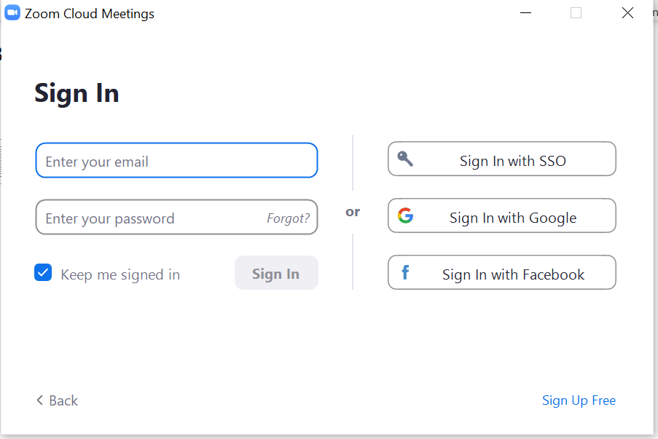Go back using the Back link
This screenshot has width=658, height=439.
(x=63, y=400)
